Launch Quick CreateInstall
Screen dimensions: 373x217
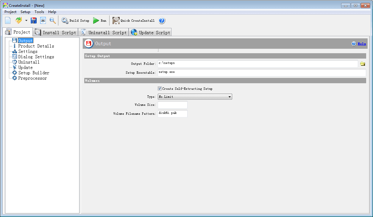[x=134, y=21]
